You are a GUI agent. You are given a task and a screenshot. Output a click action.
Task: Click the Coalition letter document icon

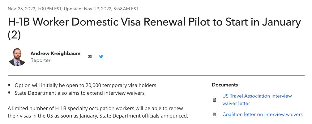[214, 114]
